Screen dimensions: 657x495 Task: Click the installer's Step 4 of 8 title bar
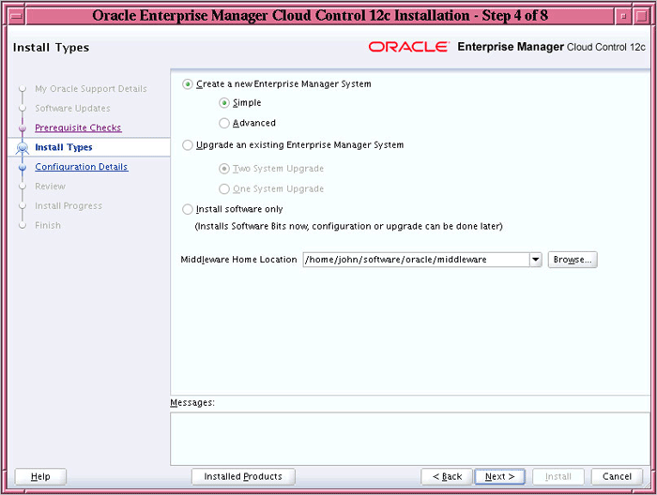coord(320,16)
